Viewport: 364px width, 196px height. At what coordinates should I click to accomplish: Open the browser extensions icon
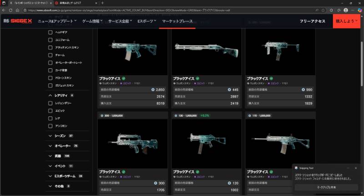(331, 10)
